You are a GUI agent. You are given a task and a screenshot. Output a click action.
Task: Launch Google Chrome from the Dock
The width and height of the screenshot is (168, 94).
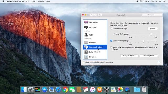point(65,89)
